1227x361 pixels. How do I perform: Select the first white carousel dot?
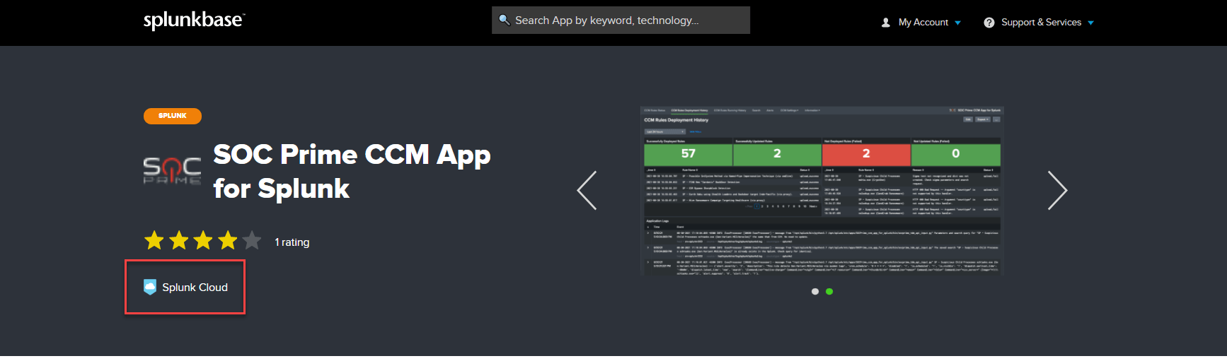pyautogui.click(x=815, y=291)
